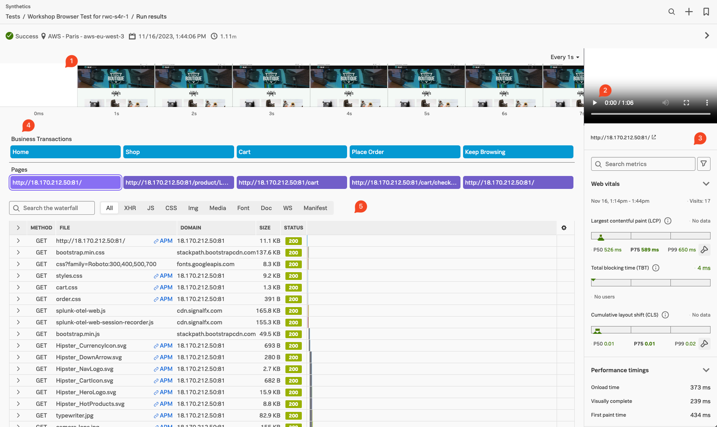Open the video more options menu
This screenshot has width=717, height=427.
[707, 103]
